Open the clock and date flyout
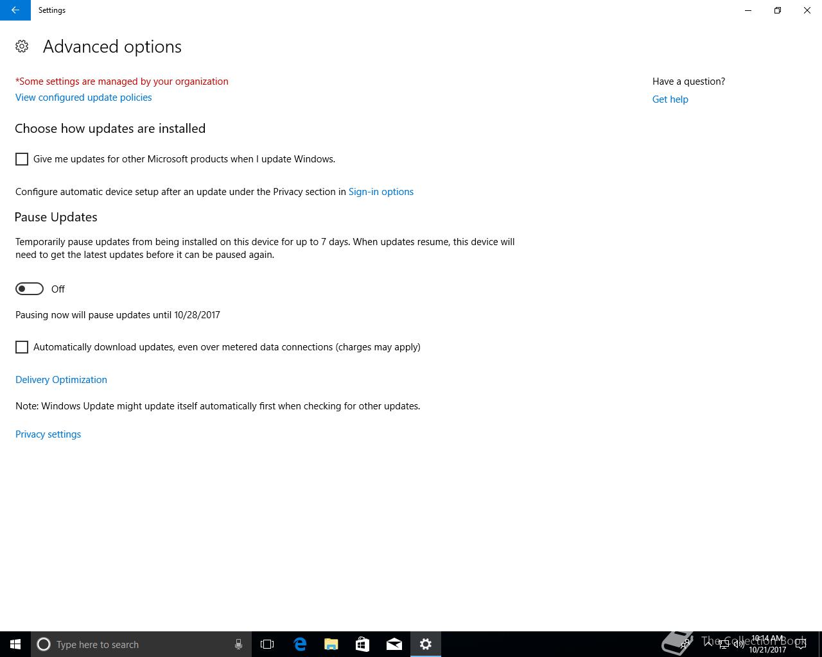The height and width of the screenshot is (657, 822). [x=767, y=644]
